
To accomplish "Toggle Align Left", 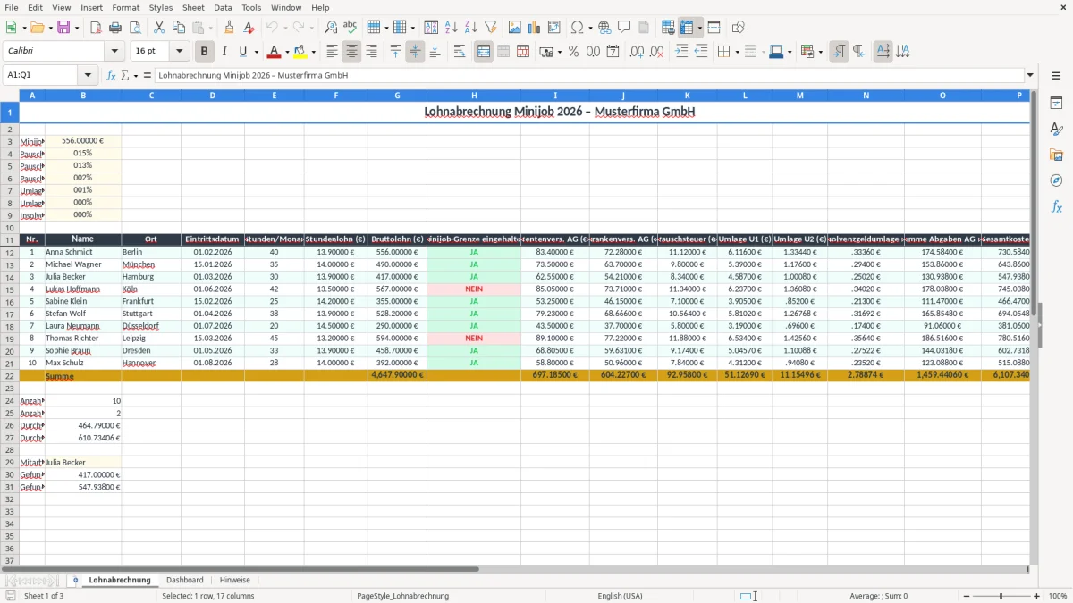I will tap(332, 52).
